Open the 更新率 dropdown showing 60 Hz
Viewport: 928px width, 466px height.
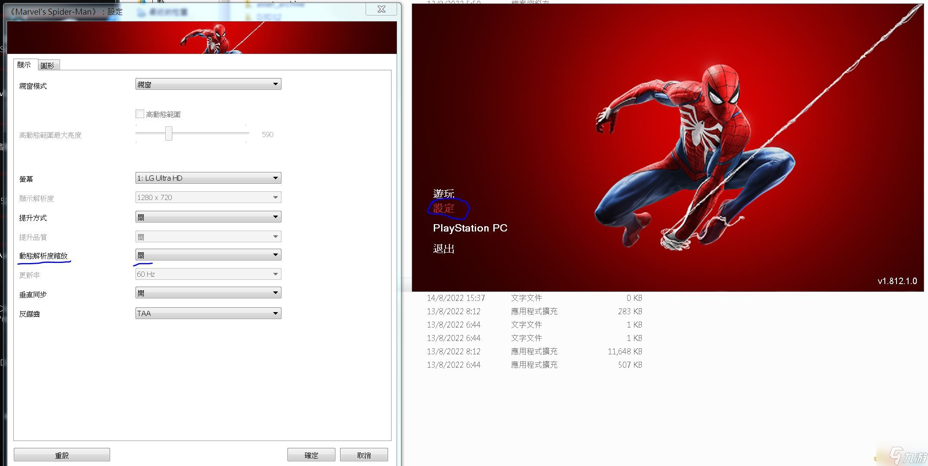(208, 274)
